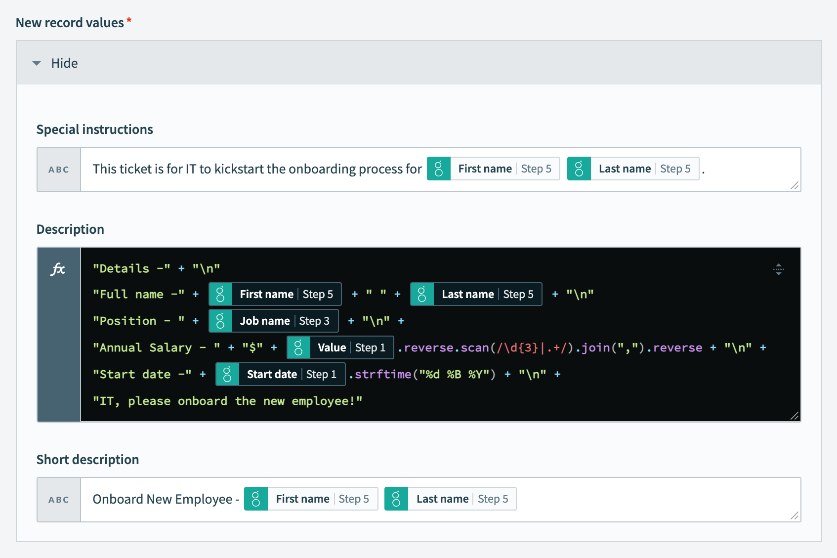
Task: Select the First name Step 5 pill in the Description formula
Action: coord(274,294)
